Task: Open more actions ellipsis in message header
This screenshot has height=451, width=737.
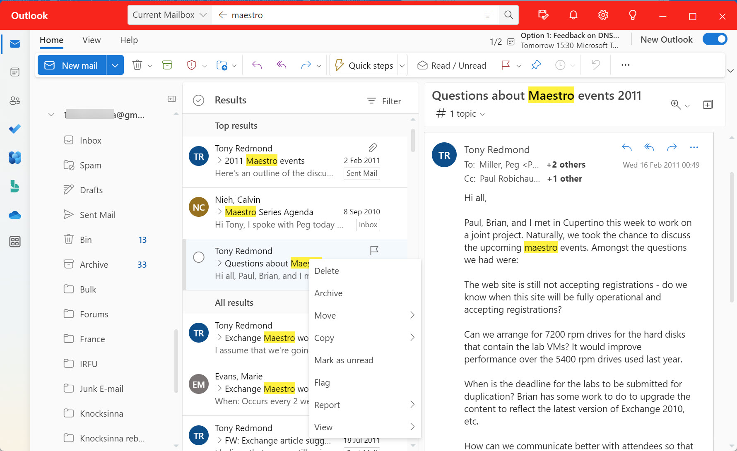Action: (694, 147)
